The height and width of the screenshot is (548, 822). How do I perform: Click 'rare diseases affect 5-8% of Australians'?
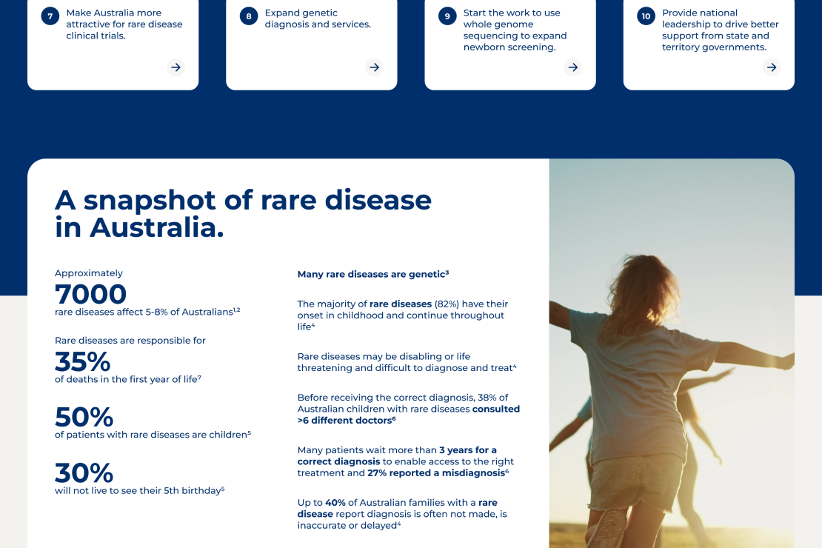tap(147, 312)
